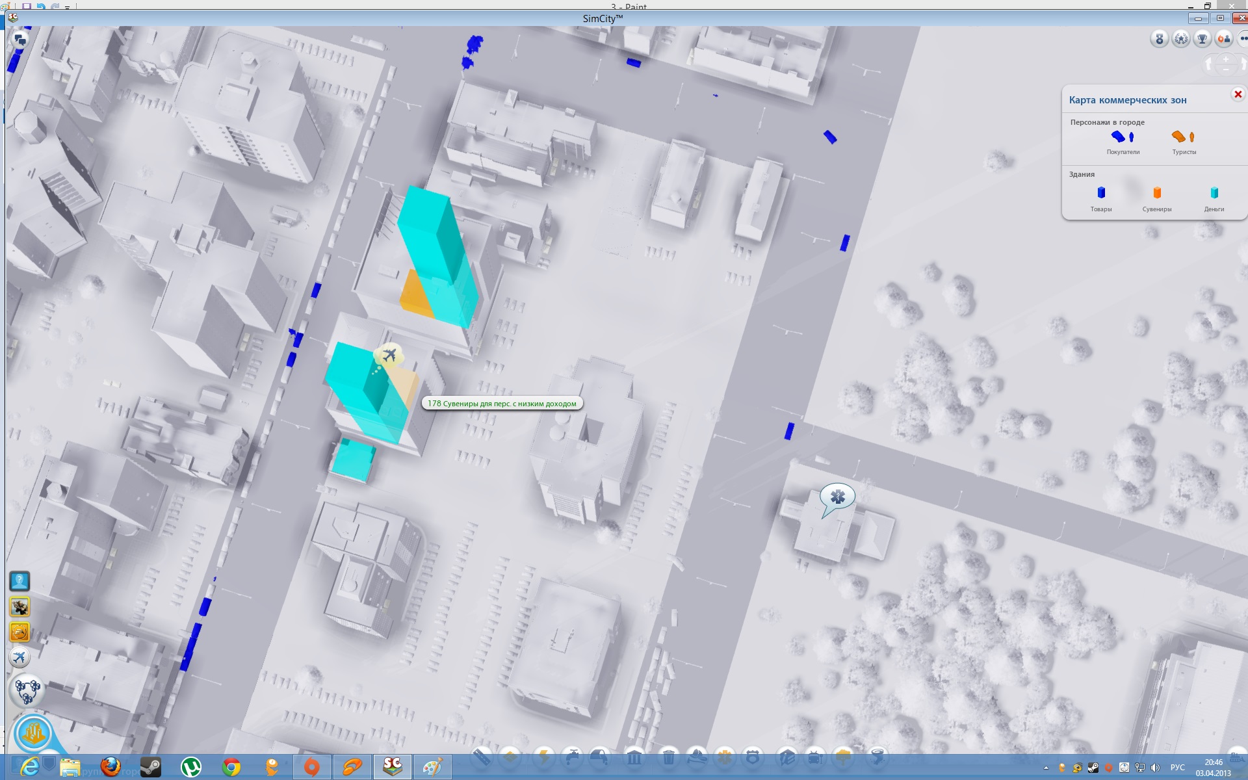Viewport: 1248px width, 780px height.
Task: Open the Sewage pipe menu
Action: [600, 757]
